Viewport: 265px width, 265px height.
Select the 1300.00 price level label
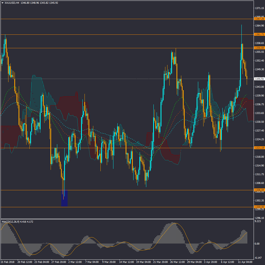point(259,207)
